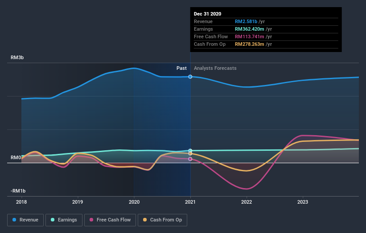The image size is (366, 233).
Task: Click the RM113.741m free cash flow value
Action: 250,36
